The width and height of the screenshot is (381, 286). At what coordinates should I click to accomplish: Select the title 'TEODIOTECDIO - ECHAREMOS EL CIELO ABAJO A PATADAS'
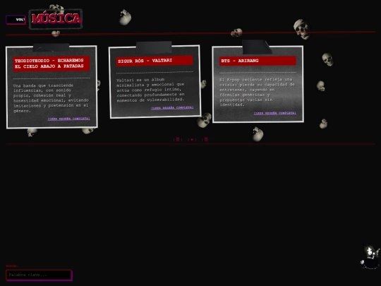(52, 64)
